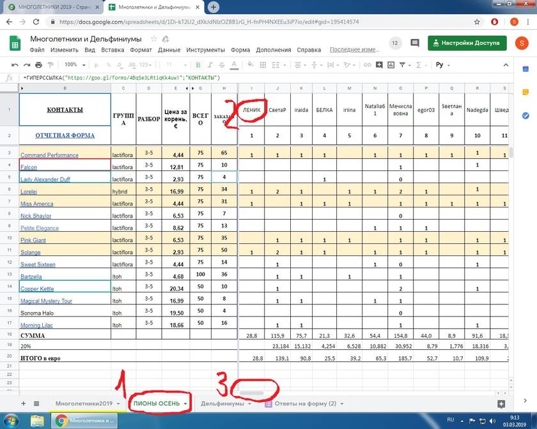Viewport: 537px width, 429px height.
Task: Toggle italic text formatting
Action: [210, 64]
